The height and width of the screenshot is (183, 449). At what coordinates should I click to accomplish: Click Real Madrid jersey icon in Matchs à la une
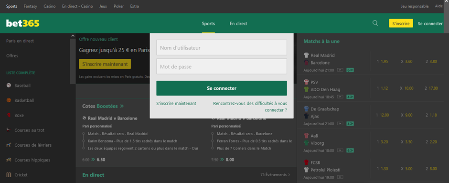tap(306, 55)
